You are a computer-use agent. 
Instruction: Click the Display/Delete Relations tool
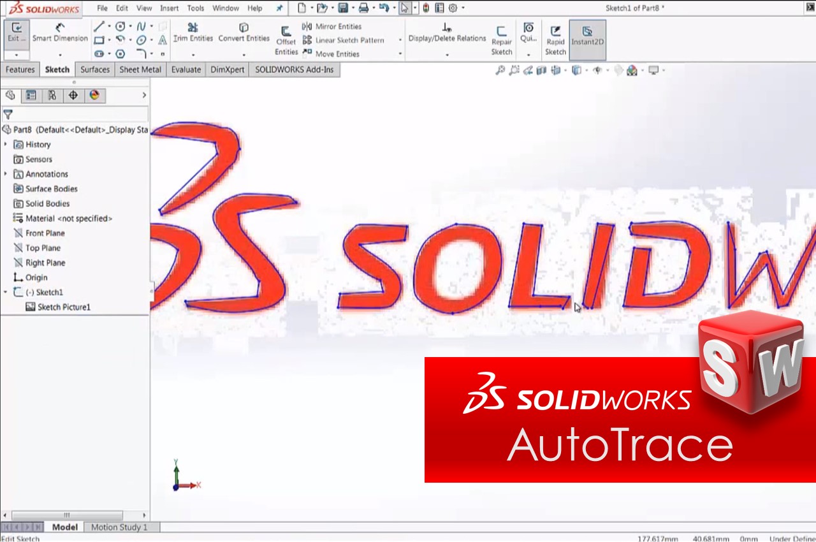[447, 33]
